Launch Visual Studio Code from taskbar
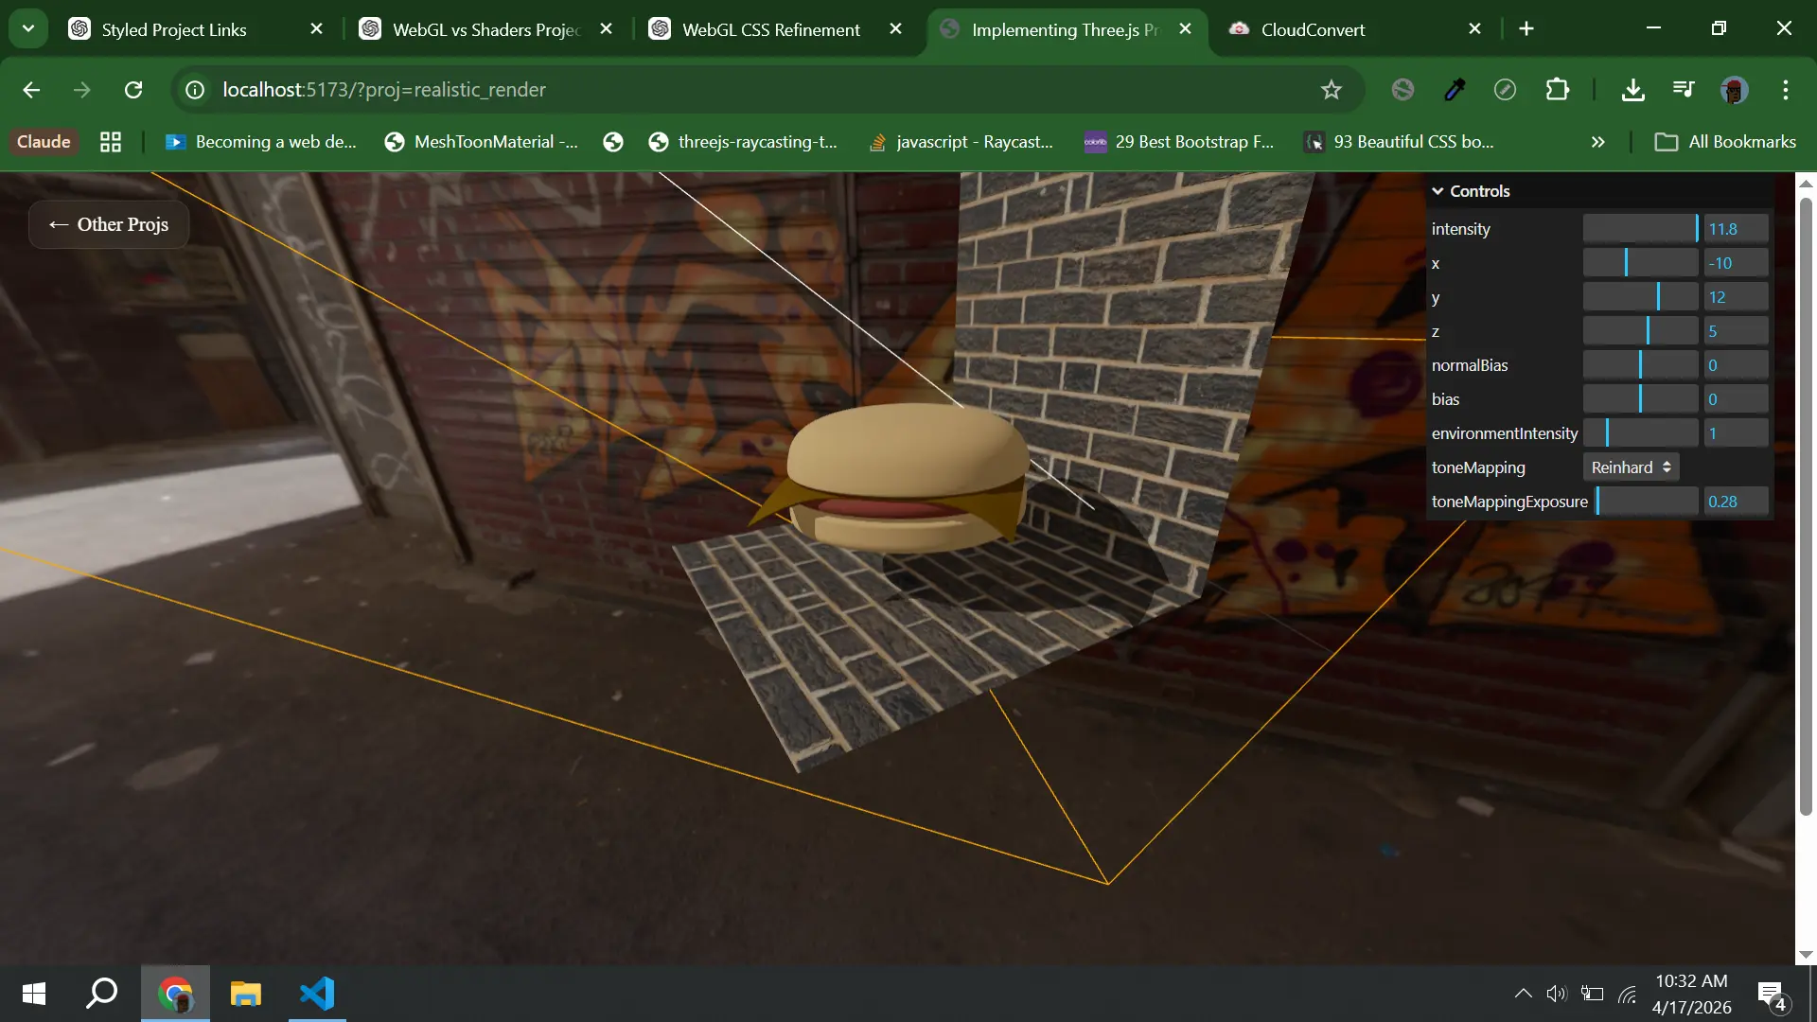 317,994
